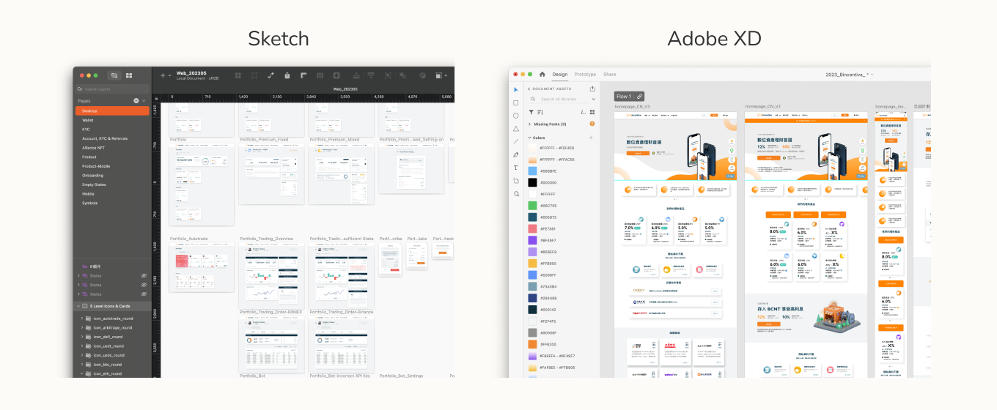Expand the Missing Fonts section in XD
997x410 pixels.
pyautogui.click(x=529, y=124)
